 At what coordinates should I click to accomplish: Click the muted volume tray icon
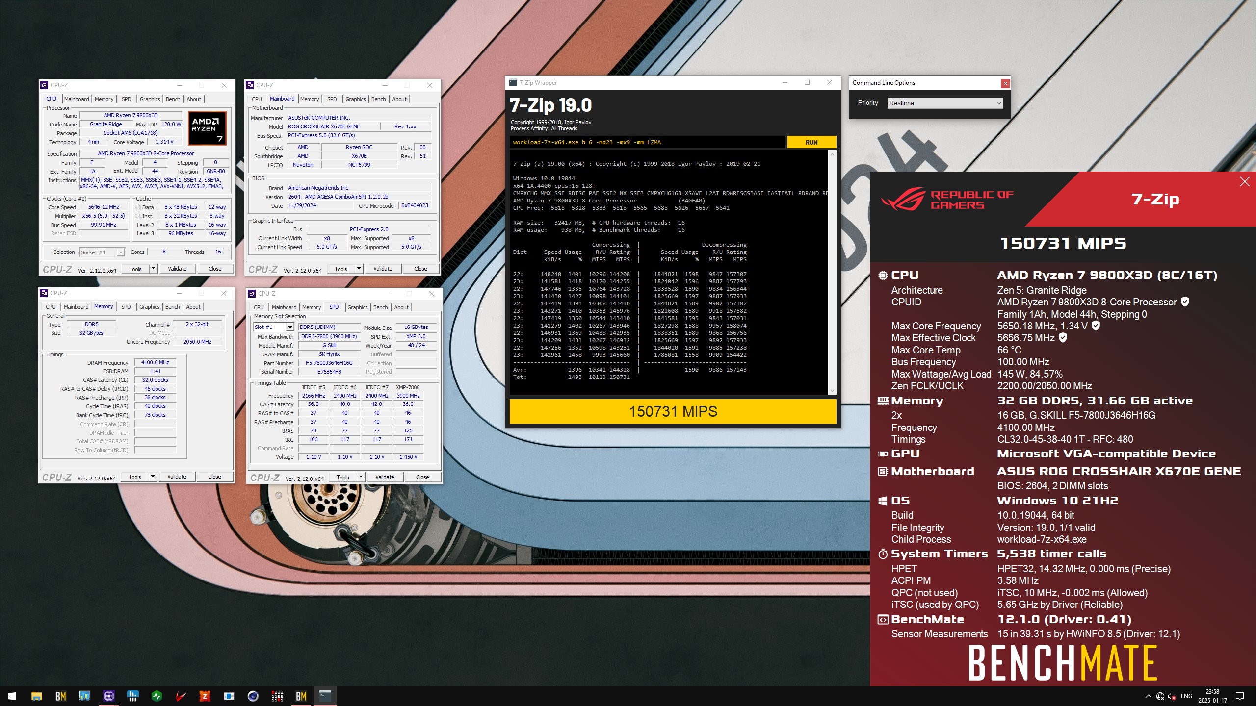(1172, 696)
